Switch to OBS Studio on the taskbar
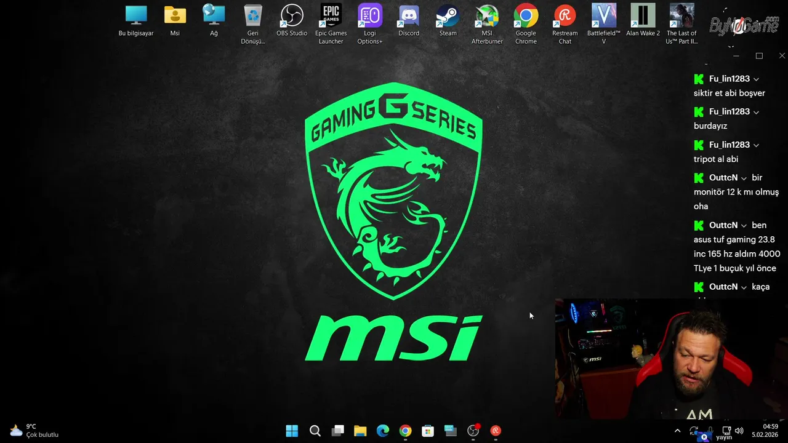The image size is (788, 443). coord(473,431)
